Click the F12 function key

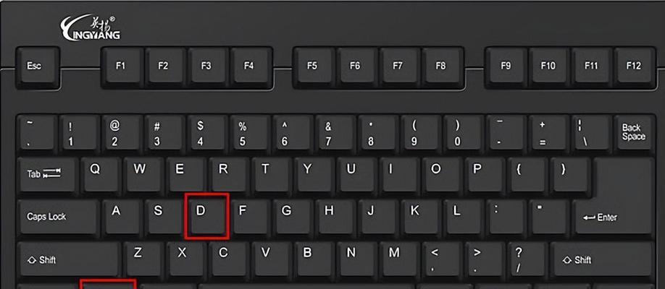pyautogui.click(x=634, y=68)
